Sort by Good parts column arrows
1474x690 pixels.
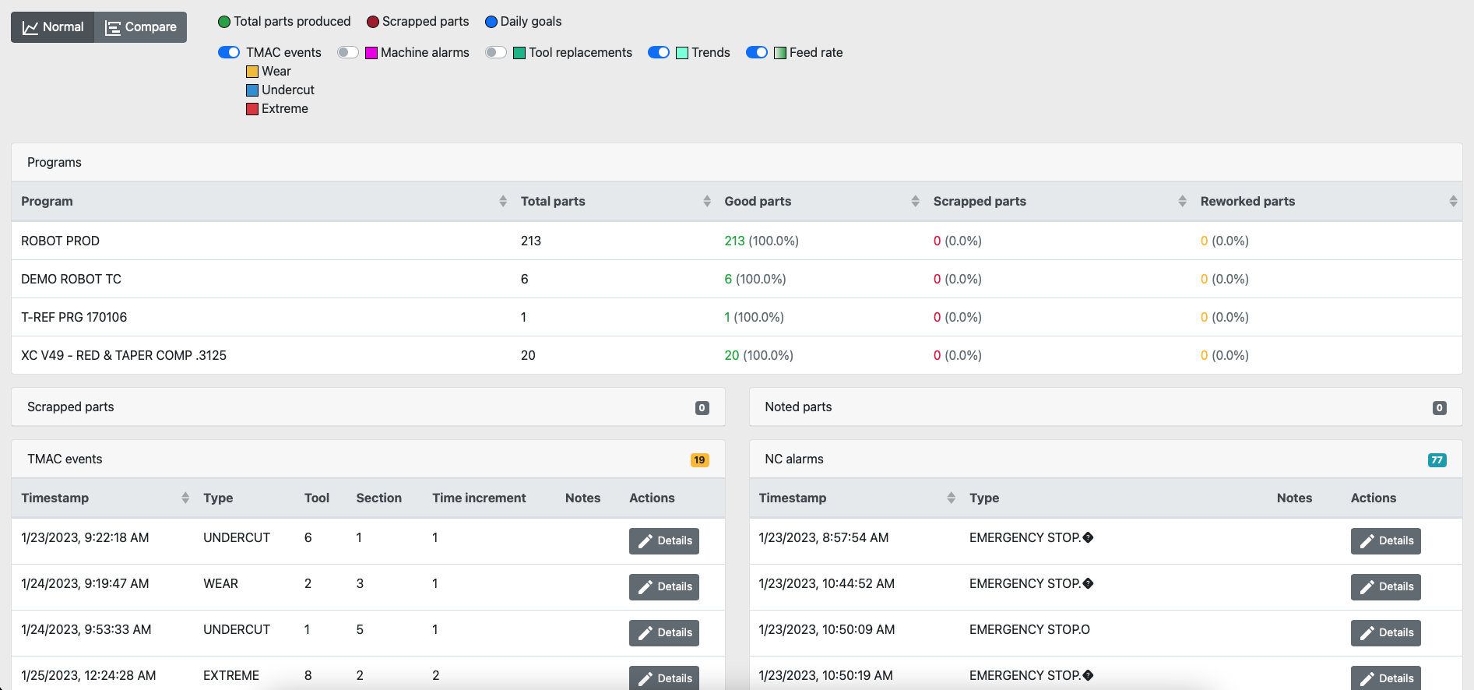916,202
